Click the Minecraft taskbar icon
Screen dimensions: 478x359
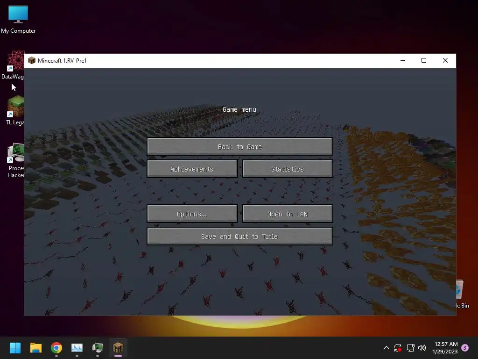118,348
